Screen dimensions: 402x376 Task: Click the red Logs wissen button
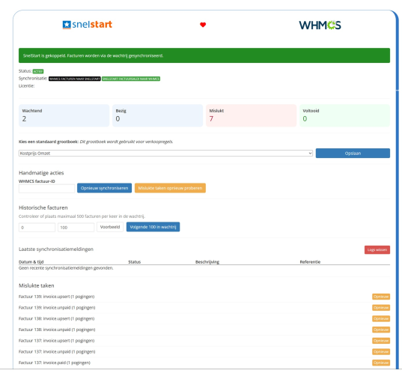377,250
